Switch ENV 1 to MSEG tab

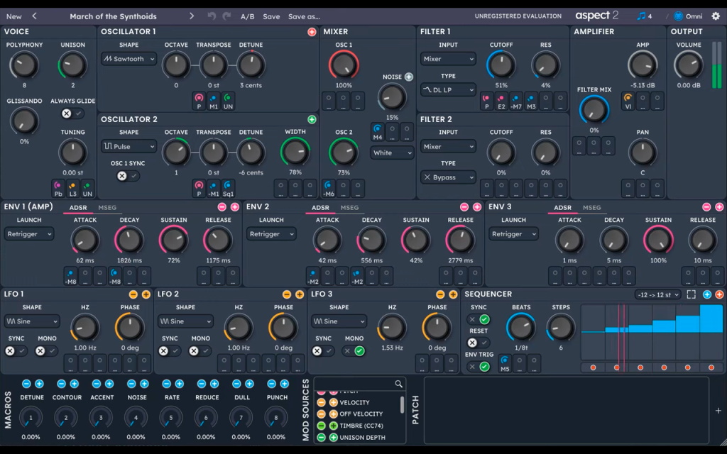pyautogui.click(x=107, y=208)
